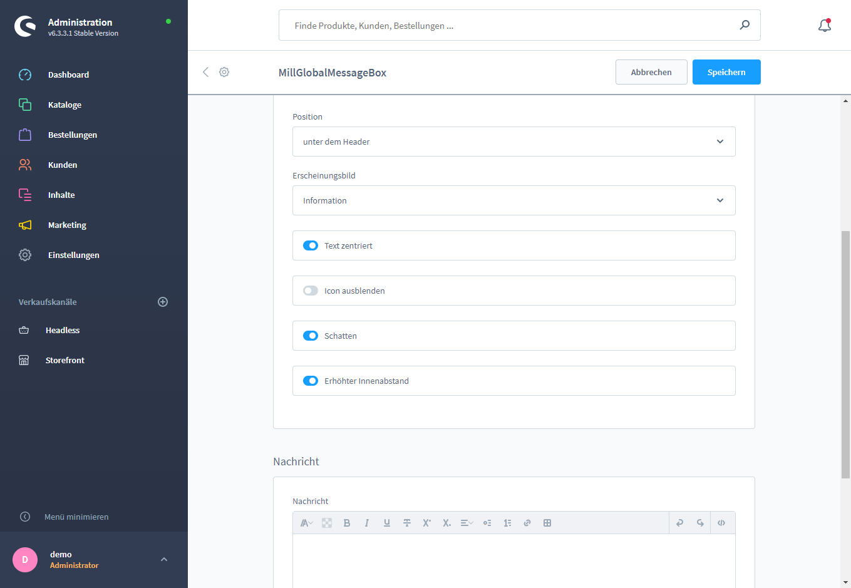The height and width of the screenshot is (588, 851).
Task: Select Inhalte in the navigation
Action: [x=61, y=195]
